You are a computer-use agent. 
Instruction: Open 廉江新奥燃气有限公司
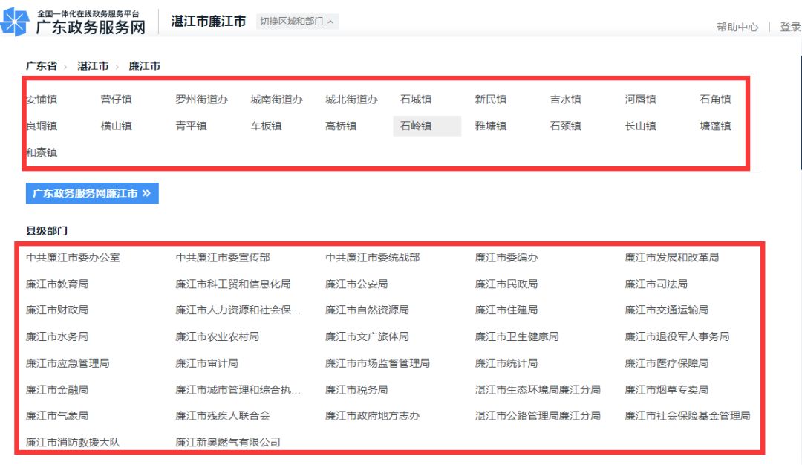pos(228,442)
